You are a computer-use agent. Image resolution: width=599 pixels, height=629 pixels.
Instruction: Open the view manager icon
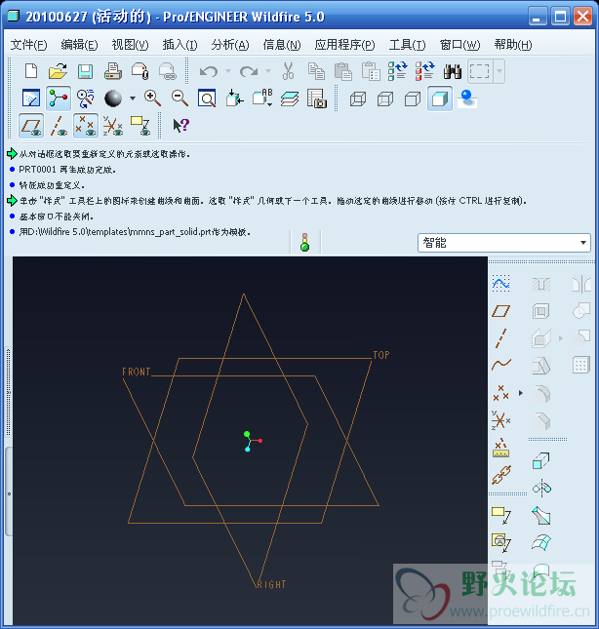[316, 98]
